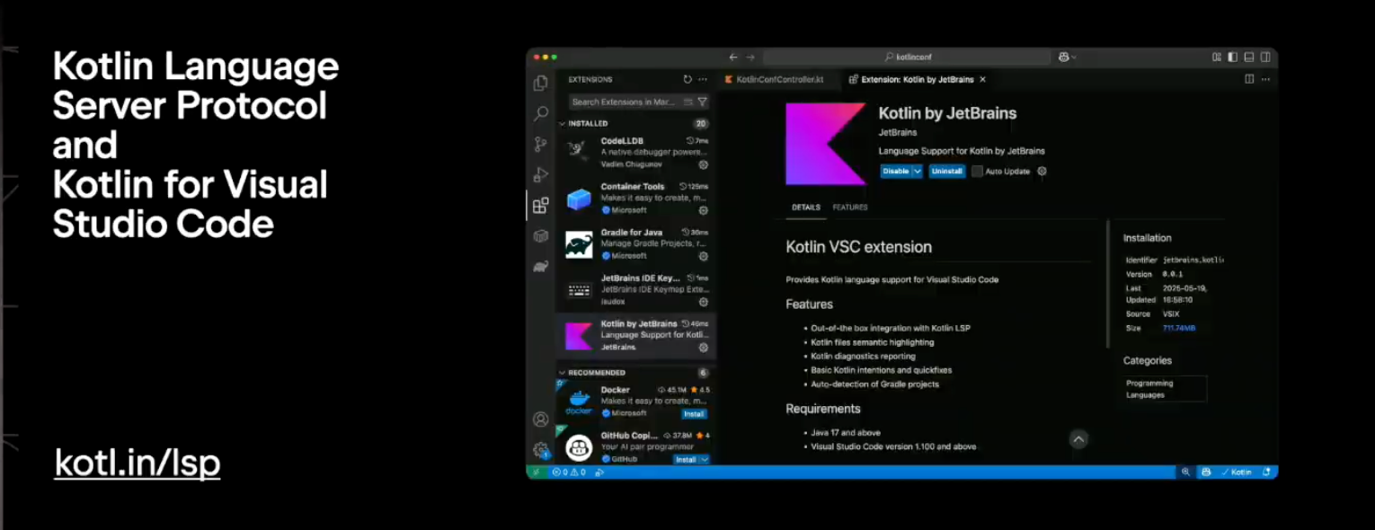
Task: Filter extensions with the funnel icon
Action: 702,102
